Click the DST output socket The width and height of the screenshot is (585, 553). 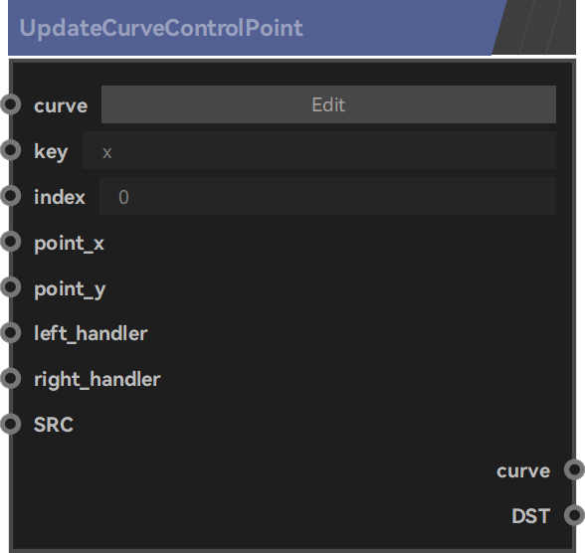pos(574,515)
